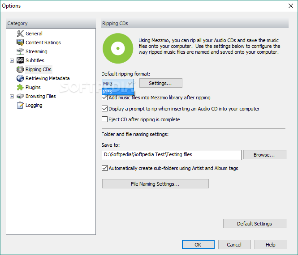
Task: Open the Default ripping format dropdown
Action: coord(118,84)
